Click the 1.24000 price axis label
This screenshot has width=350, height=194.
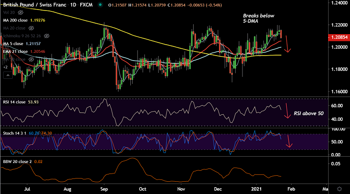pos(339,3)
